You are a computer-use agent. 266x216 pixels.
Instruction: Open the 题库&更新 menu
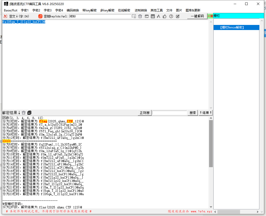point(193,10)
